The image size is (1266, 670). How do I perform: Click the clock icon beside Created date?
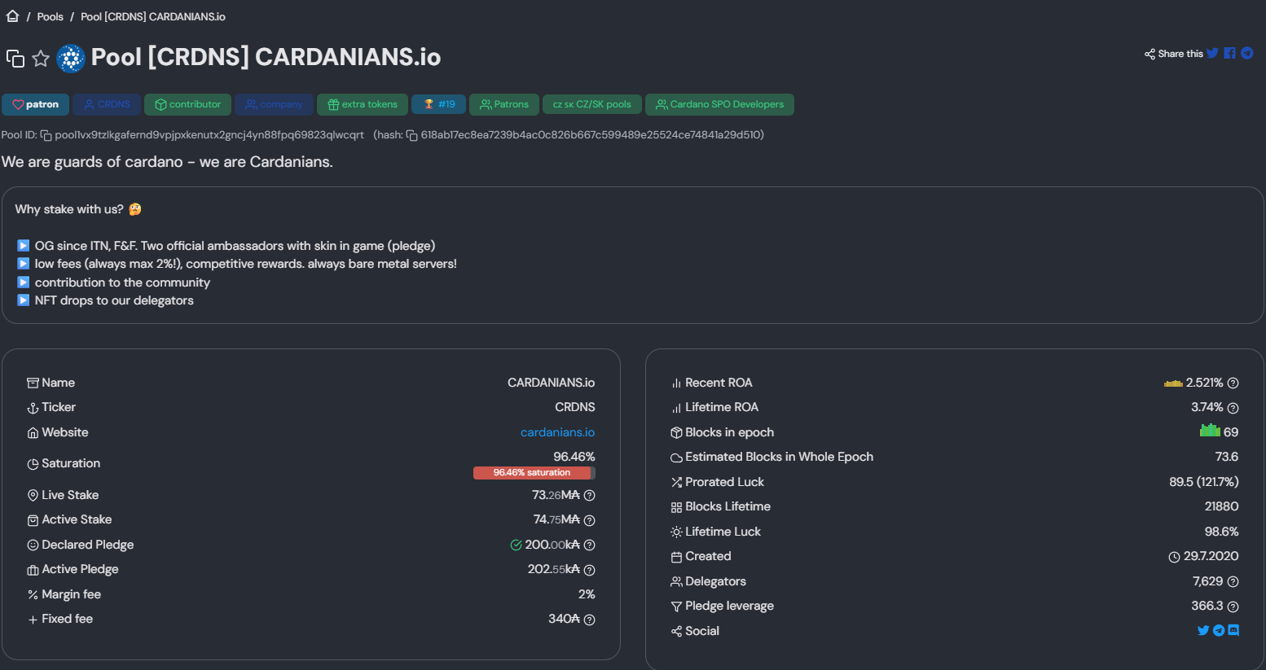(x=1174, y=558)
